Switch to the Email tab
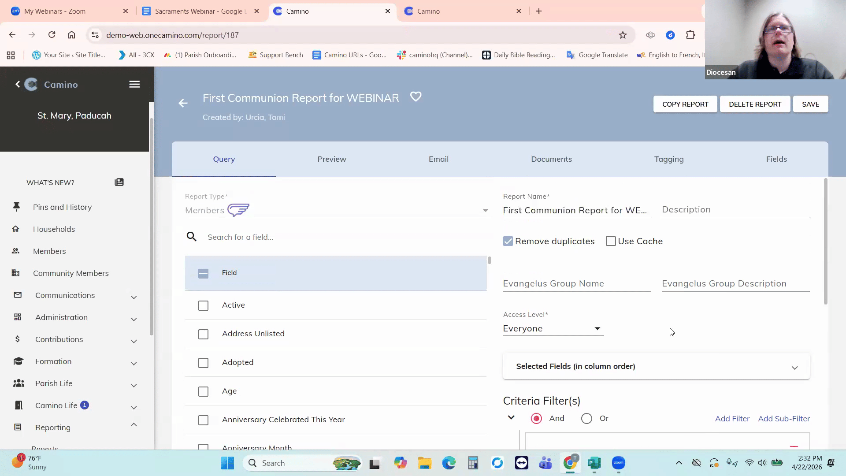 [438, 159]
